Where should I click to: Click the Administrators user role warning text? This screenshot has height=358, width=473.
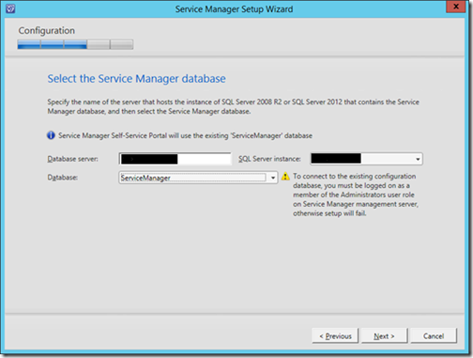pyautogui.click(x=356, y=195)
